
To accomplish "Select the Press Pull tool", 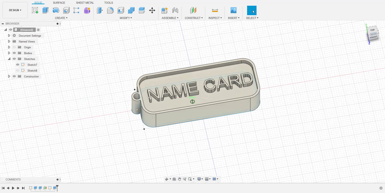I will pos(100,10).
